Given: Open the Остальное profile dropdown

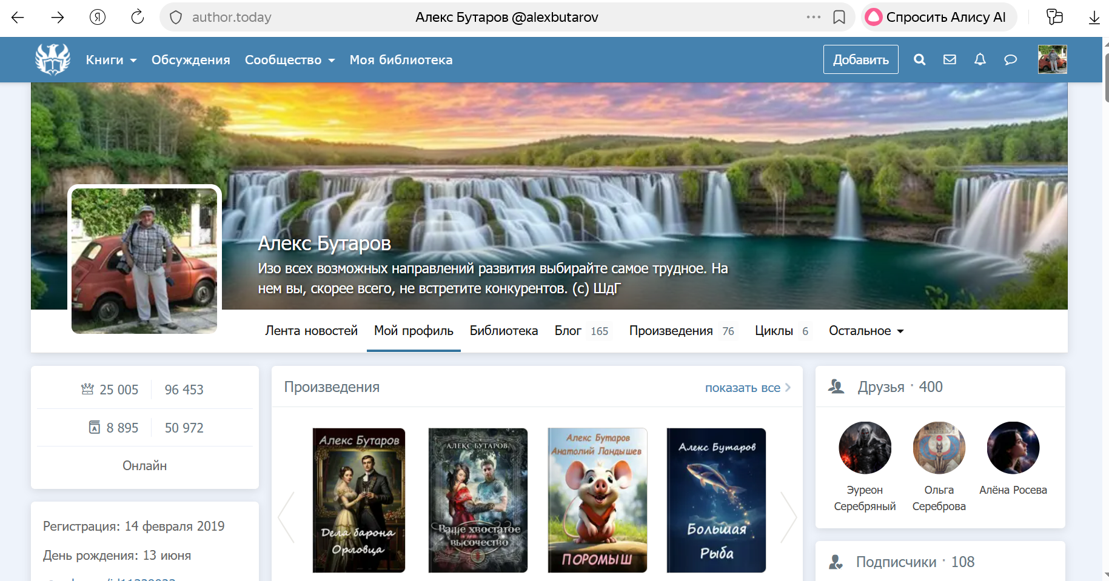Looking at the screenshot, I should (x=866, y=331).
